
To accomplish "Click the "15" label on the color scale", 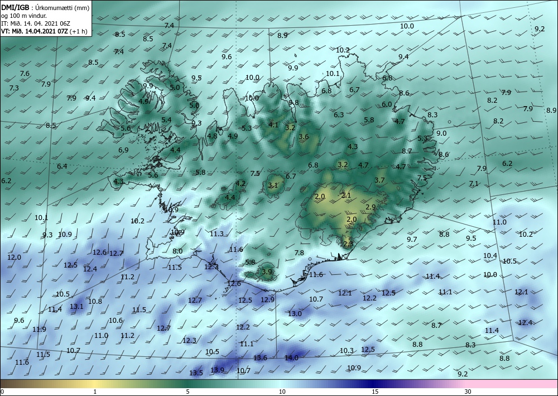I will click(x=375, y=392).
